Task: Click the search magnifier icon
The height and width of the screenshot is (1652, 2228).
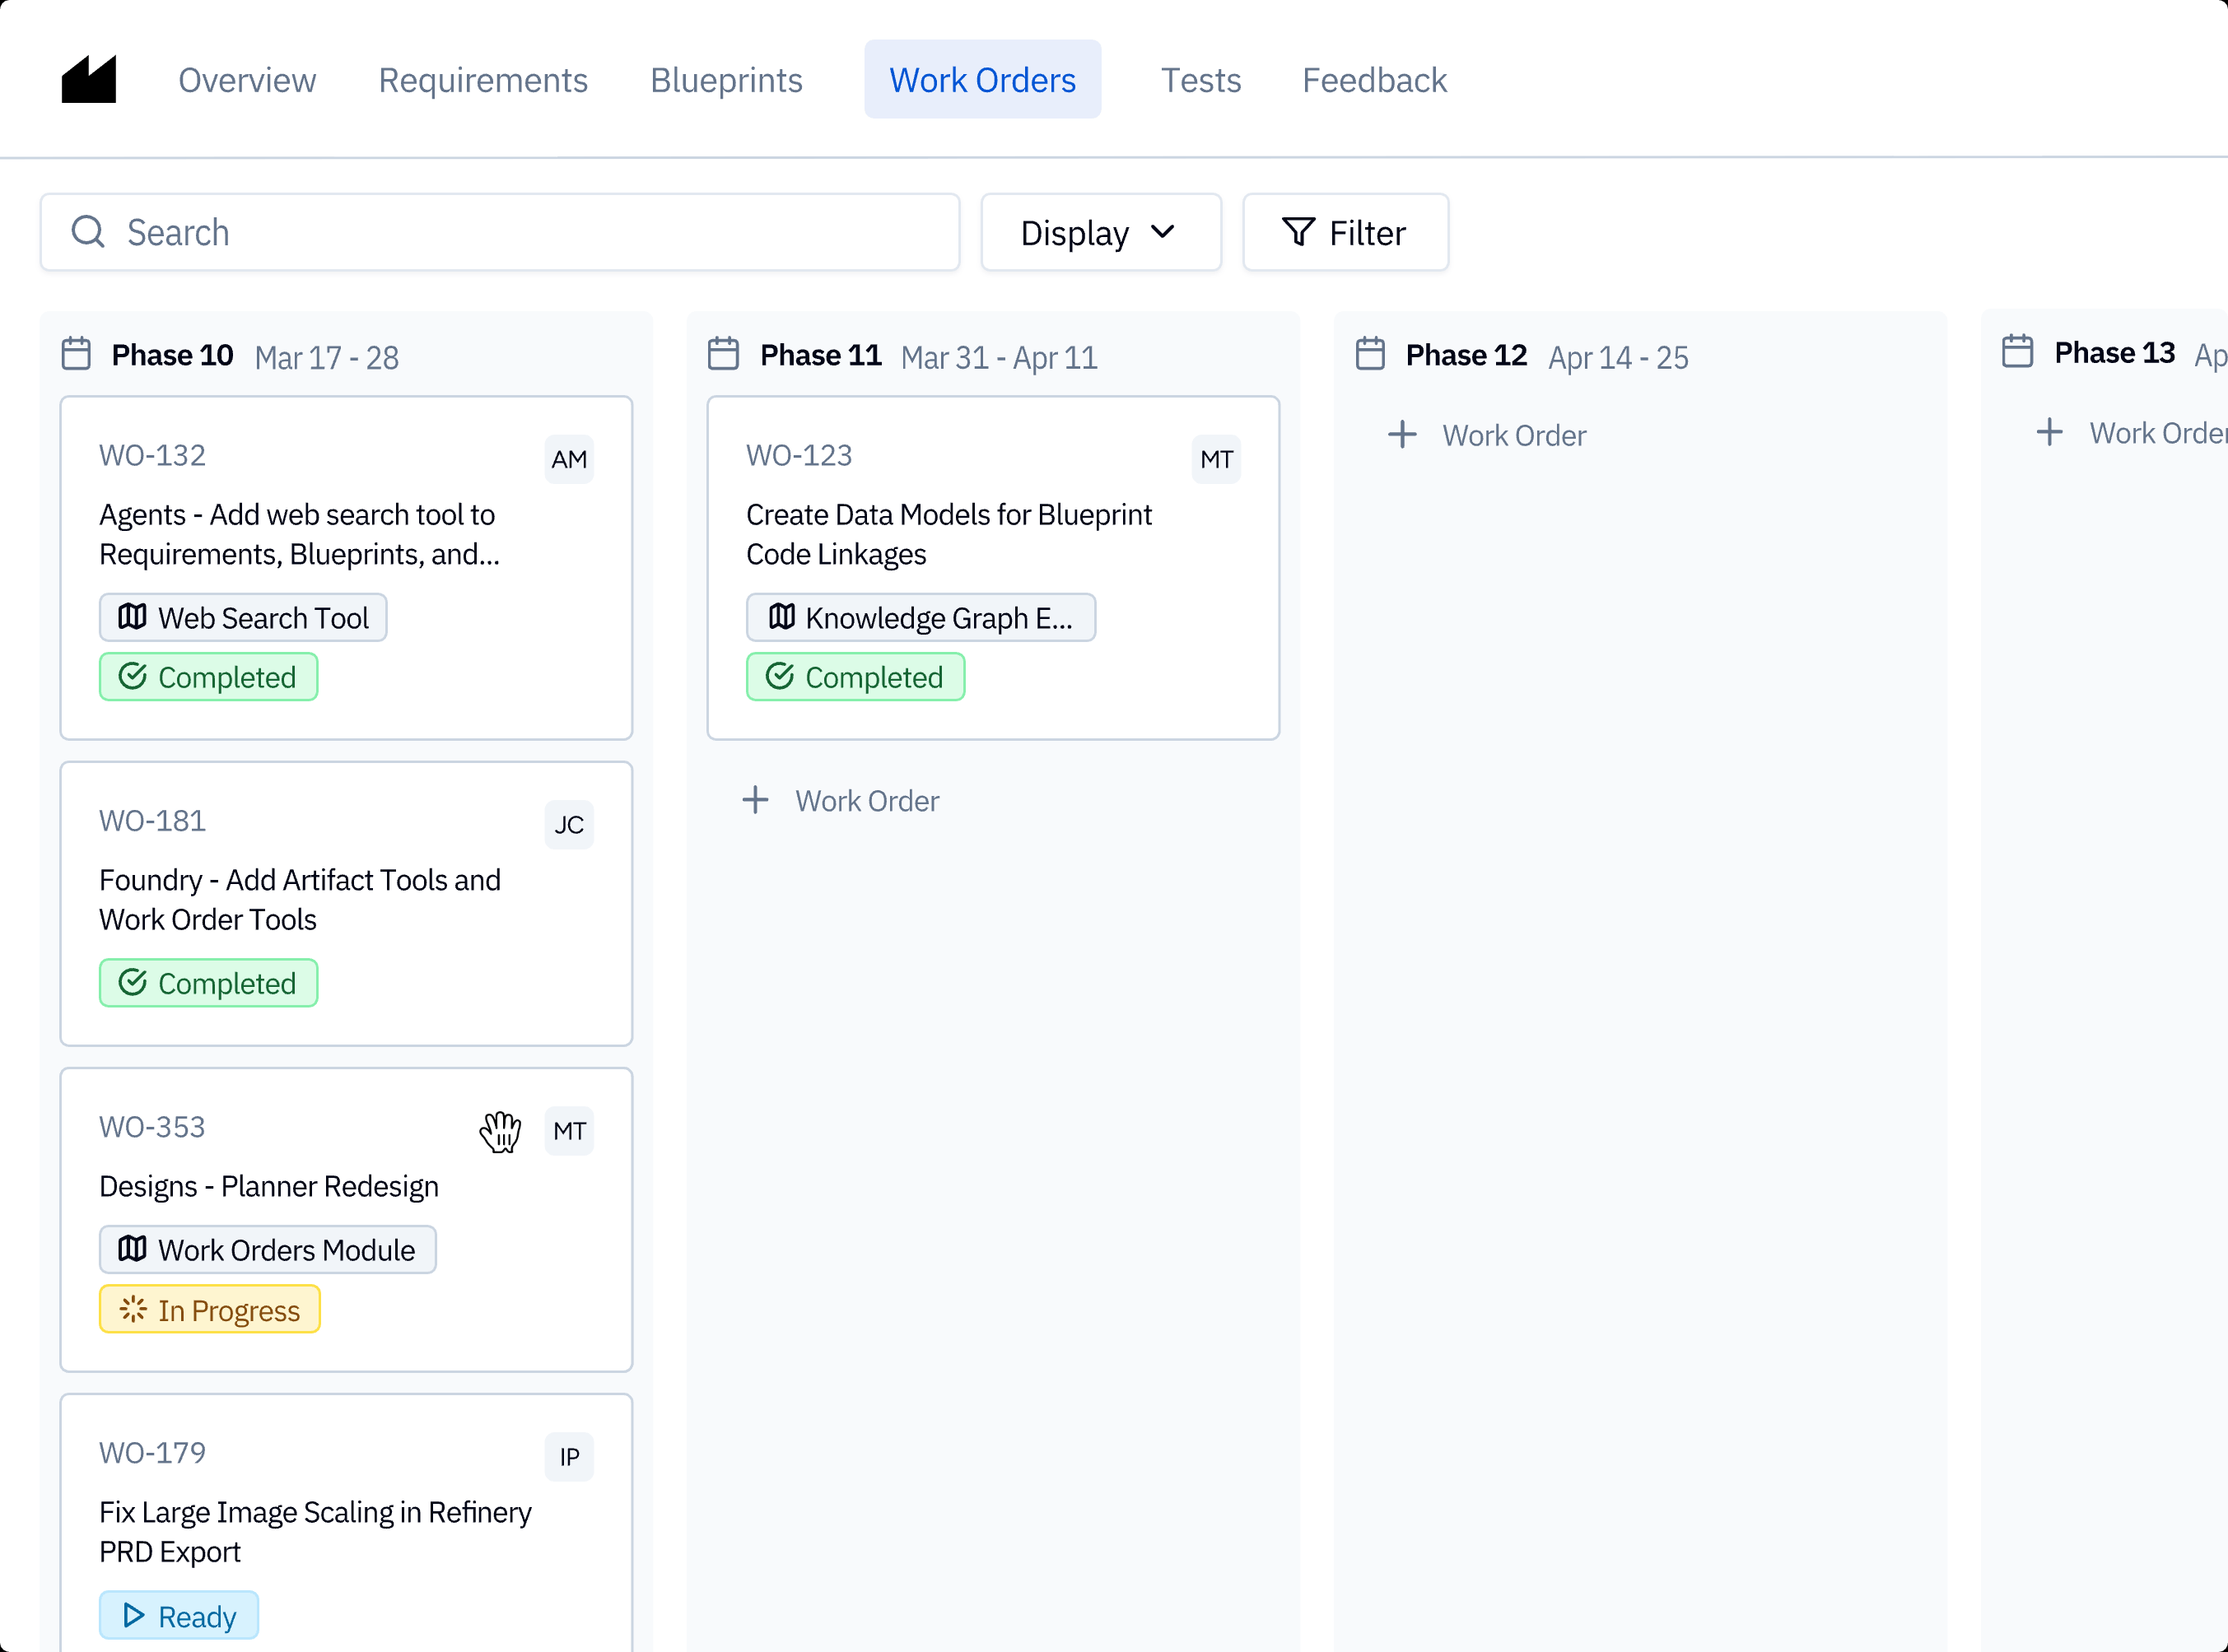Action: pos(88,232)
